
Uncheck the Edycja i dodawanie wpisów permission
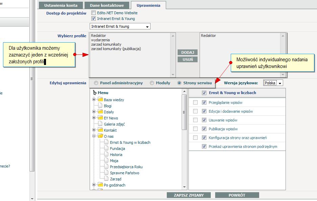(204, 111)
